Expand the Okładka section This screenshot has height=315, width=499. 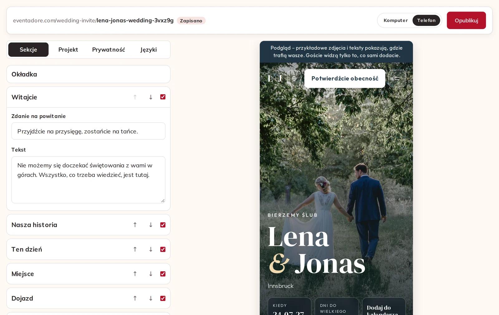click(x=88, y=74)
